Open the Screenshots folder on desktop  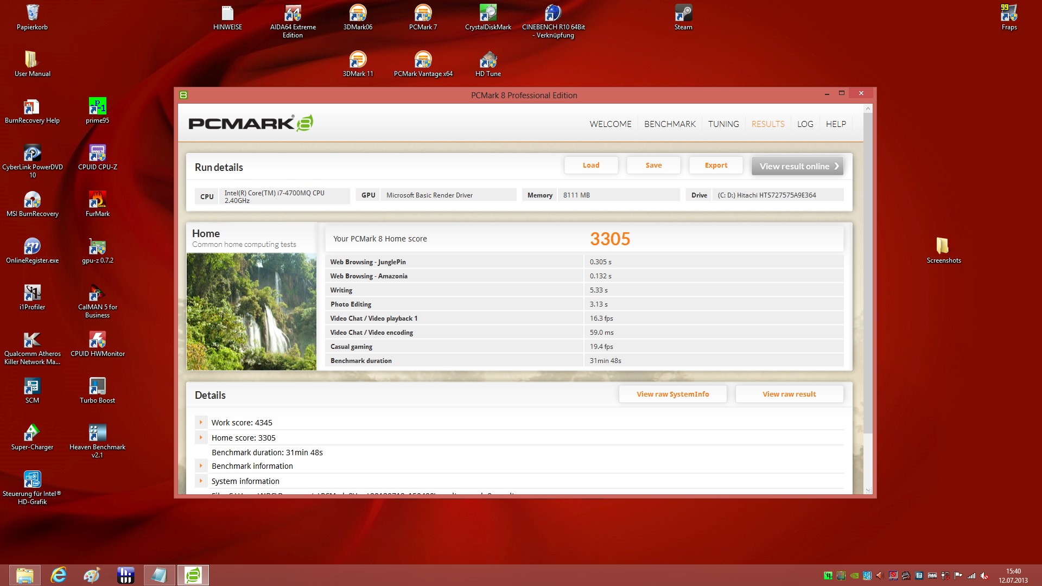tap(944, 251)
